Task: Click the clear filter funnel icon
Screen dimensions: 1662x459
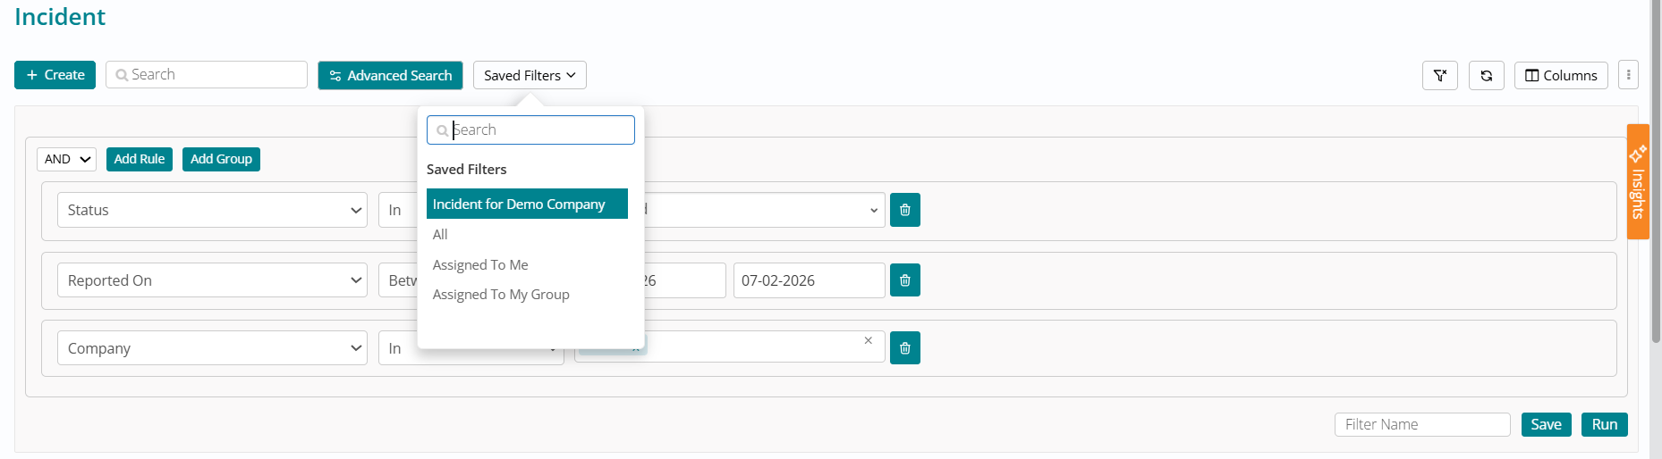Action: [x=1439, y=76]
